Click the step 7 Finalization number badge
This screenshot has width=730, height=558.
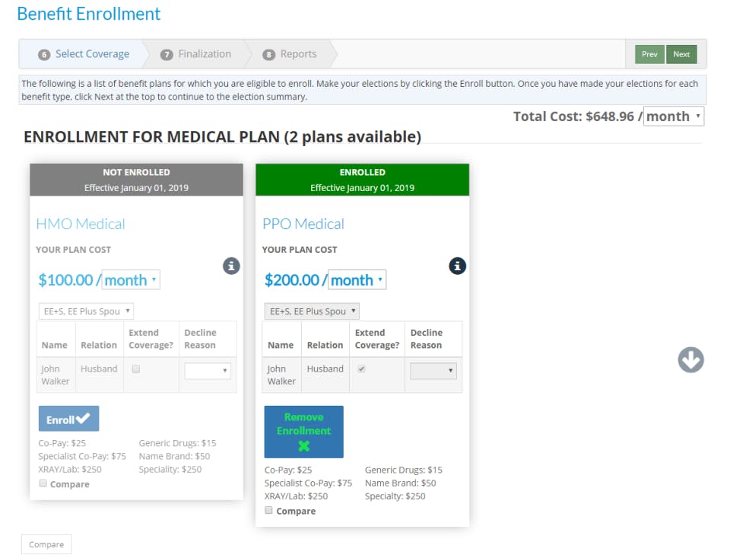click(167, 55)
